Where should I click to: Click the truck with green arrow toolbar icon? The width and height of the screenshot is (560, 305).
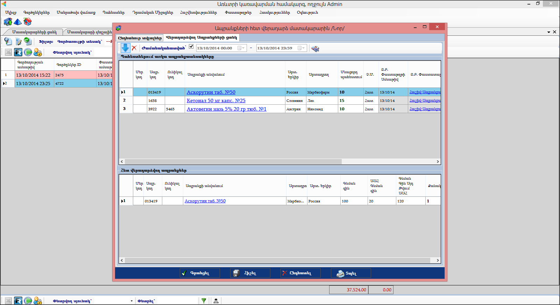[8, 22]
